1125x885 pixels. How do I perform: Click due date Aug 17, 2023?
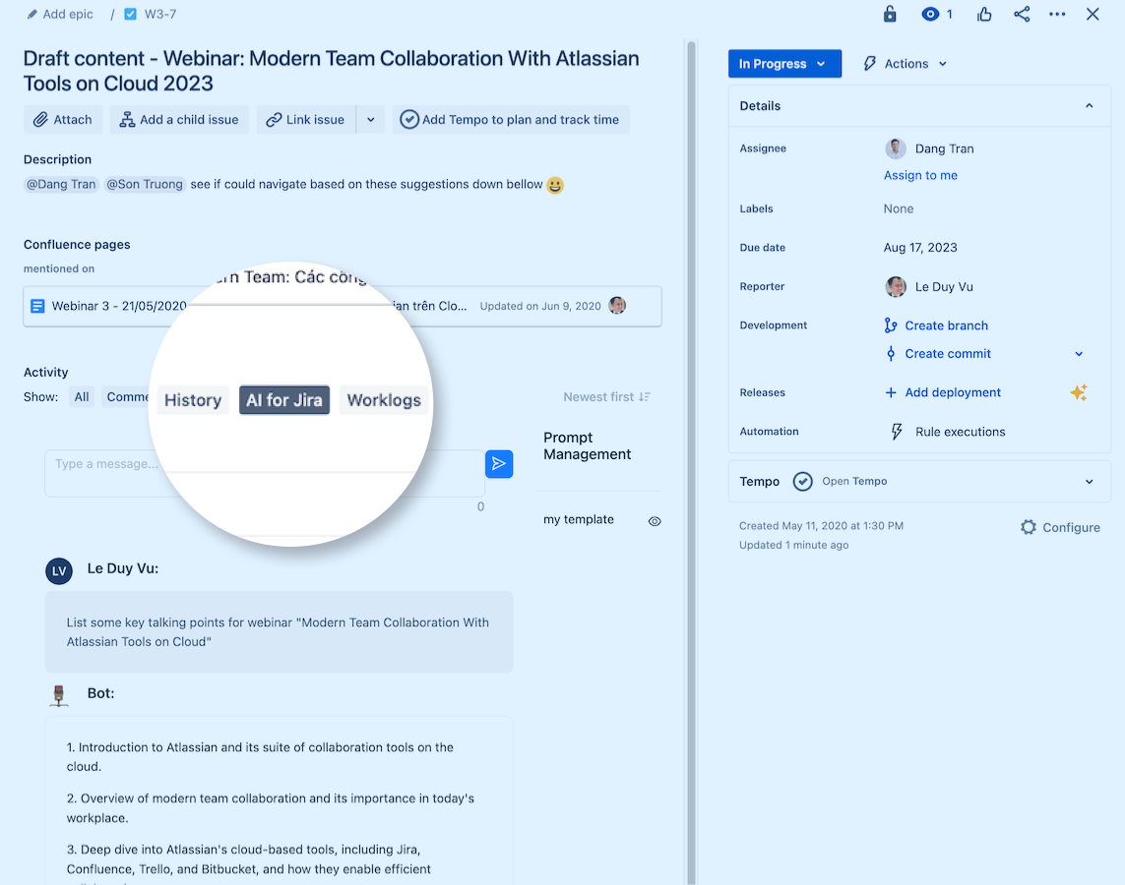click(x=920, y=247)
